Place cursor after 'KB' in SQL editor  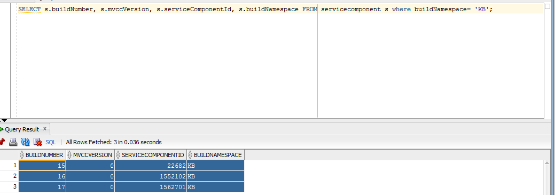click(x=490, y=10)
